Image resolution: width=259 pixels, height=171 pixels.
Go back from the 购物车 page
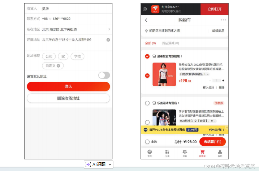[x=146, y=20]
